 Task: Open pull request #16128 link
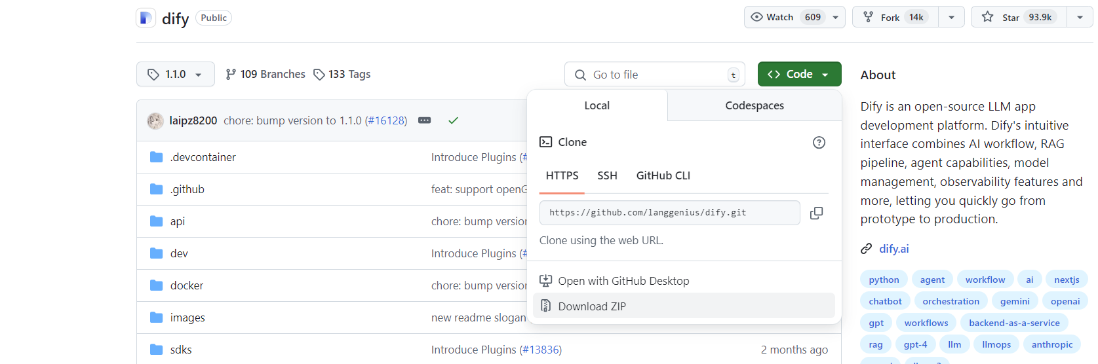[x=386, y=120]
